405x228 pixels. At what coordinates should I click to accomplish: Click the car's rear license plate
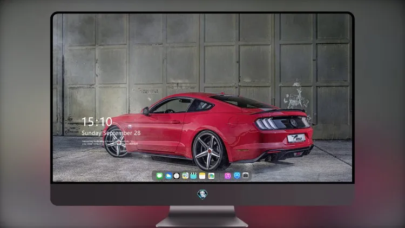296,138
